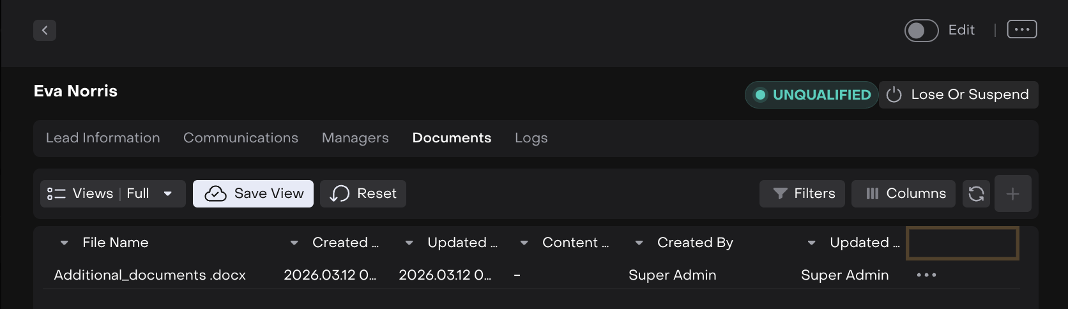The width and height of the screenshot is (1068, 309).
Task: Click the plus icon to add document
Action: tap(1012, 193)
